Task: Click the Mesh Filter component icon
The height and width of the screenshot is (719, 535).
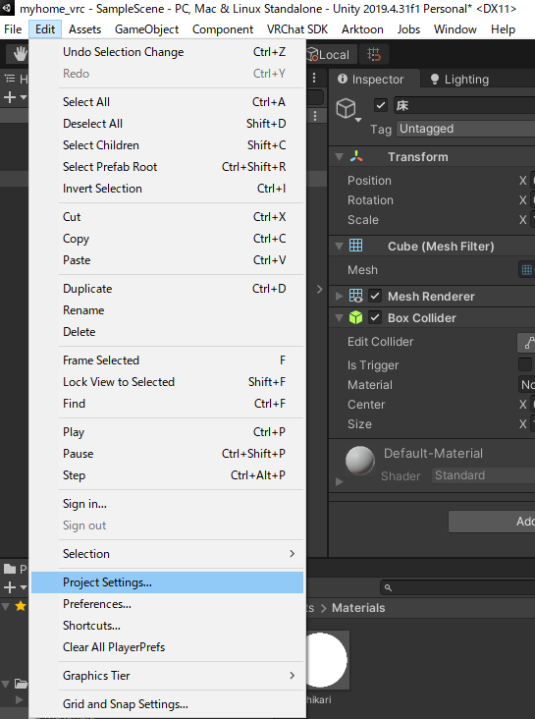Action: click(x=355, y=246)
